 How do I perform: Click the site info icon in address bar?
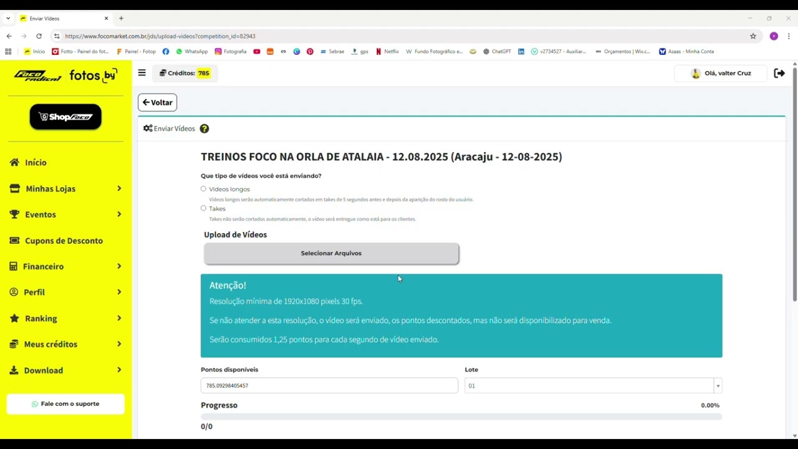pos(57,36)
